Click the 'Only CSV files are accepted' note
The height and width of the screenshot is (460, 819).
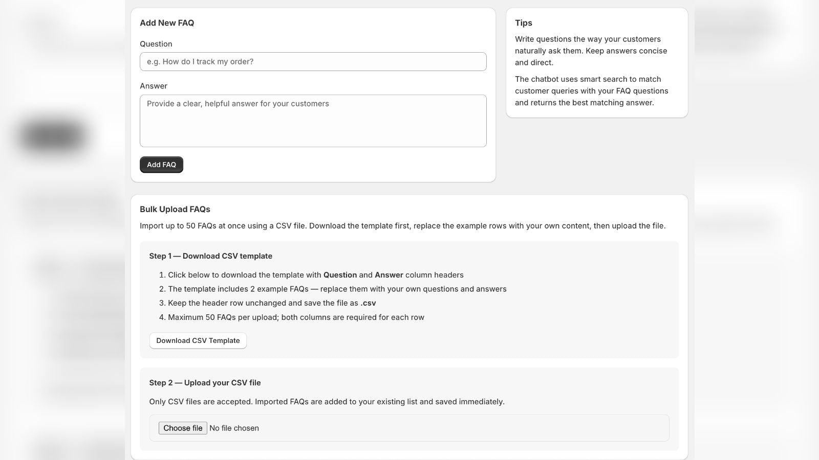pyautogui.click(x=327, y=402)
